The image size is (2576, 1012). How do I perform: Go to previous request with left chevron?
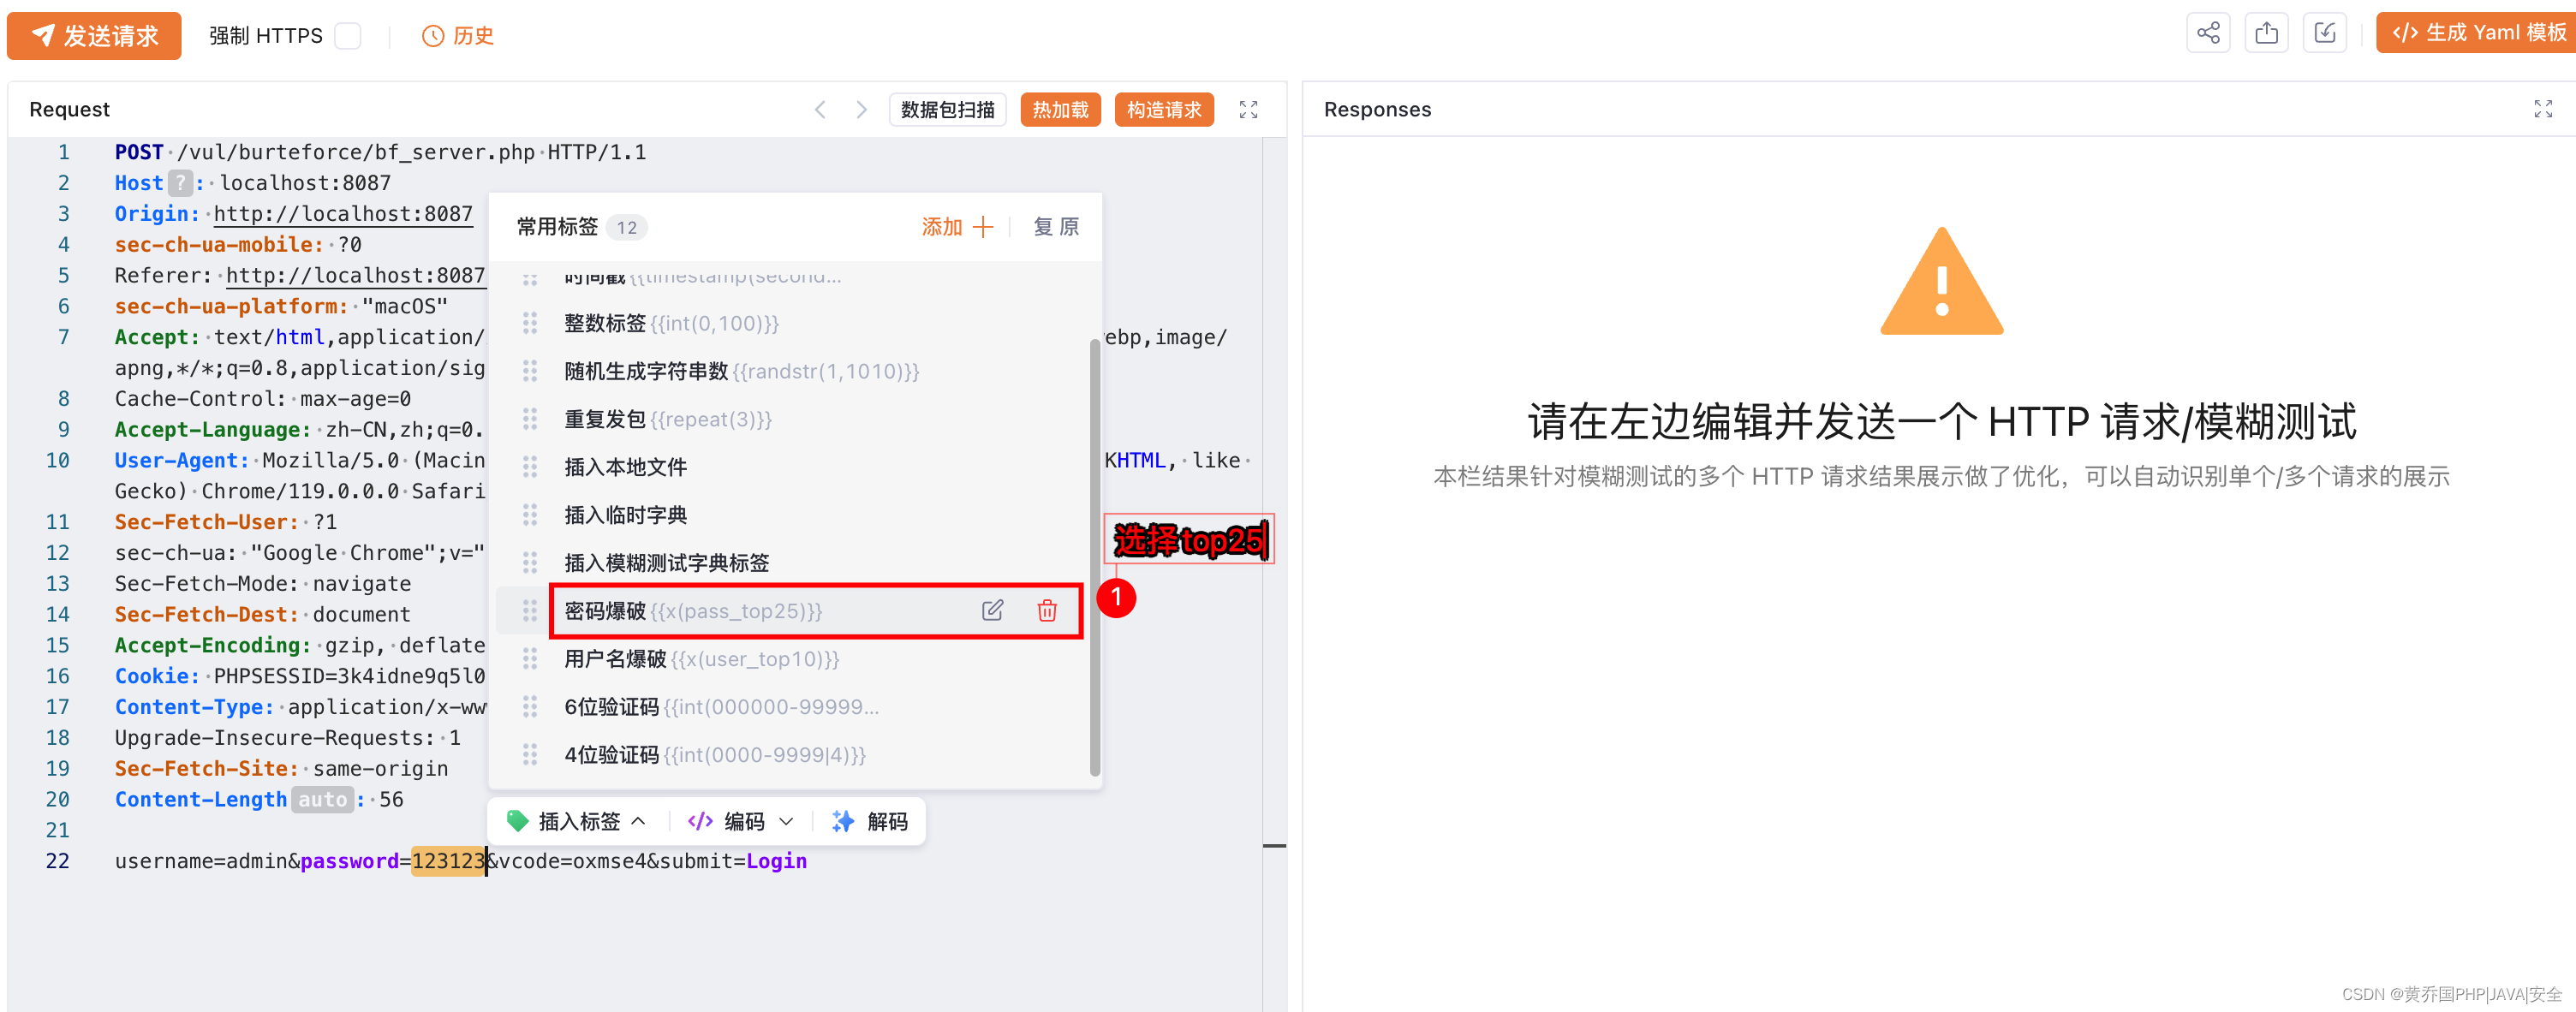(x=820, y=109)
